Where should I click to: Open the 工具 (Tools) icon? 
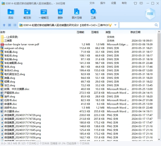pyautogui.click(x=93, y=11)
